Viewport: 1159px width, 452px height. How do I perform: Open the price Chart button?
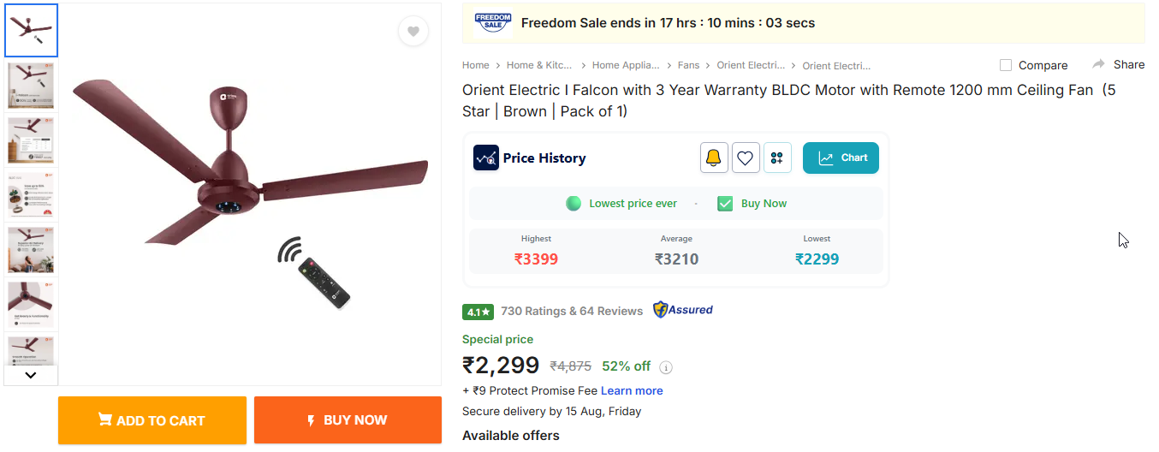[x=841, y=158]
